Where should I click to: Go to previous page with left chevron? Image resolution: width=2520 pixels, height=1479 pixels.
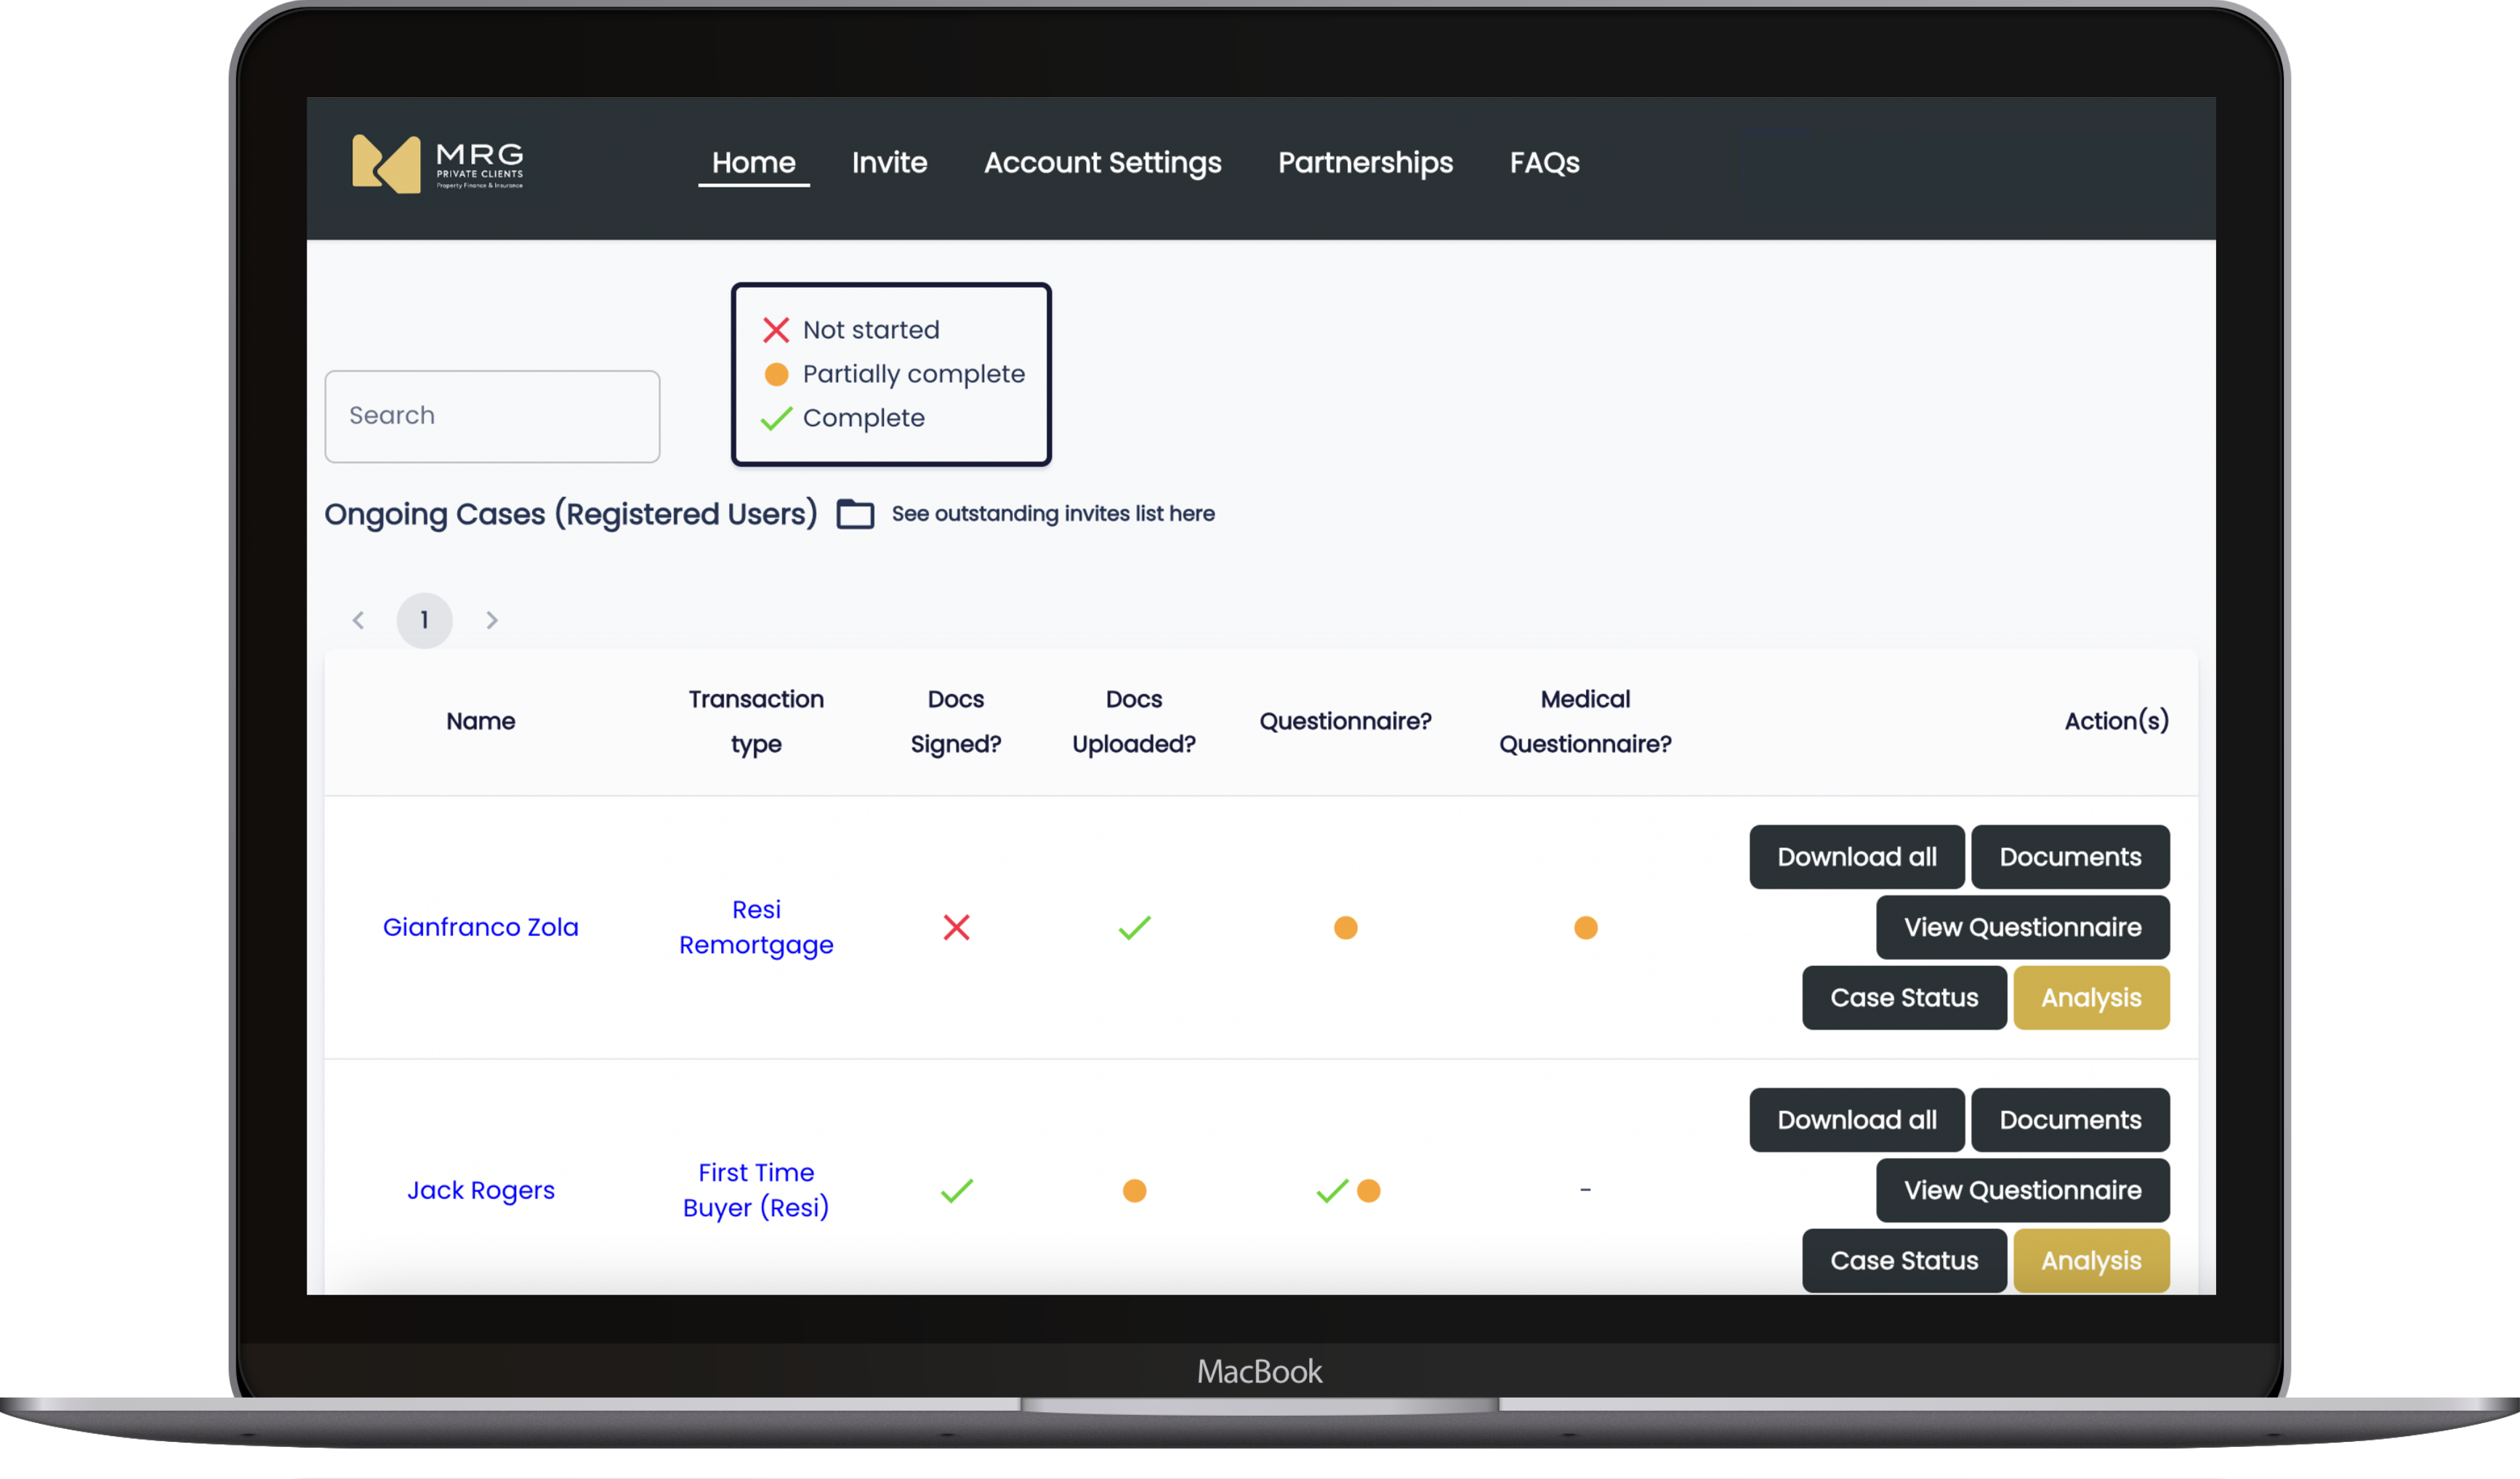(x=358, y=620)
